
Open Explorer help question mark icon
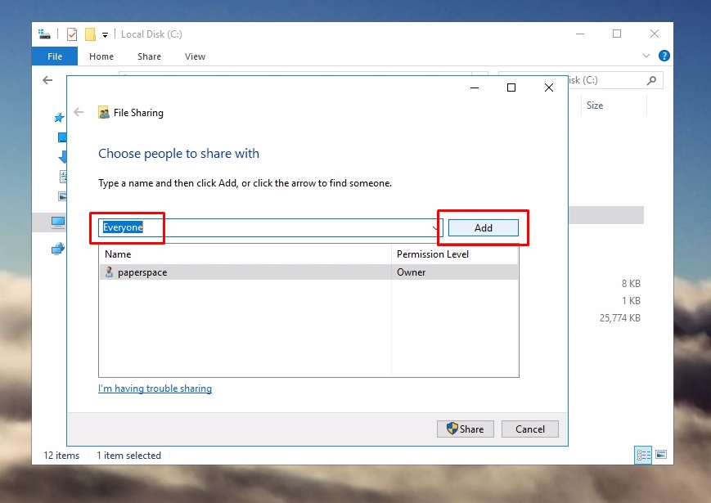coord(664,56)
